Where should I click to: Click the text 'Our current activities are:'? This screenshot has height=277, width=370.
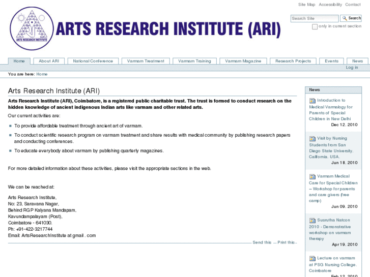point(34,116)
